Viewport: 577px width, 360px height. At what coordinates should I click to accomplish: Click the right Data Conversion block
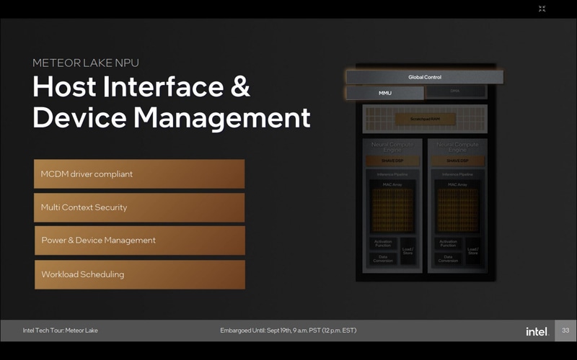448,258
